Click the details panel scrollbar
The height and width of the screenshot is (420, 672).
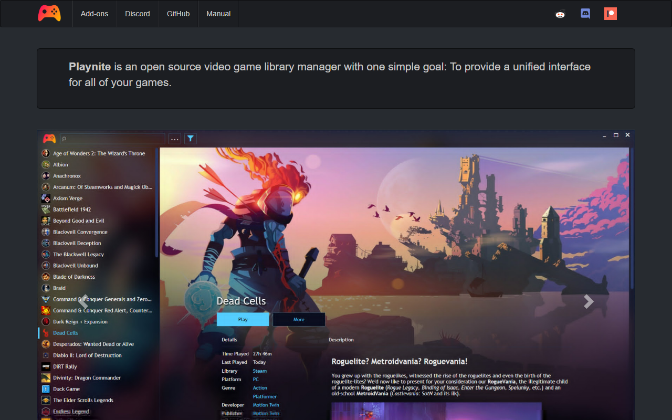[x=632, y=218]
